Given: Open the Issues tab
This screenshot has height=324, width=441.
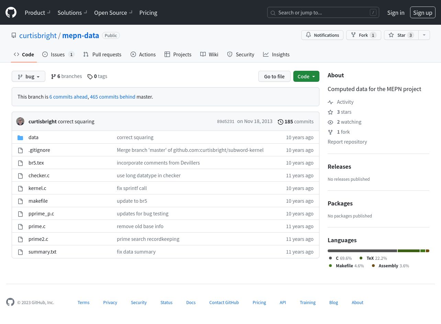Looking at the screenshot, I should tap(58, 54).
